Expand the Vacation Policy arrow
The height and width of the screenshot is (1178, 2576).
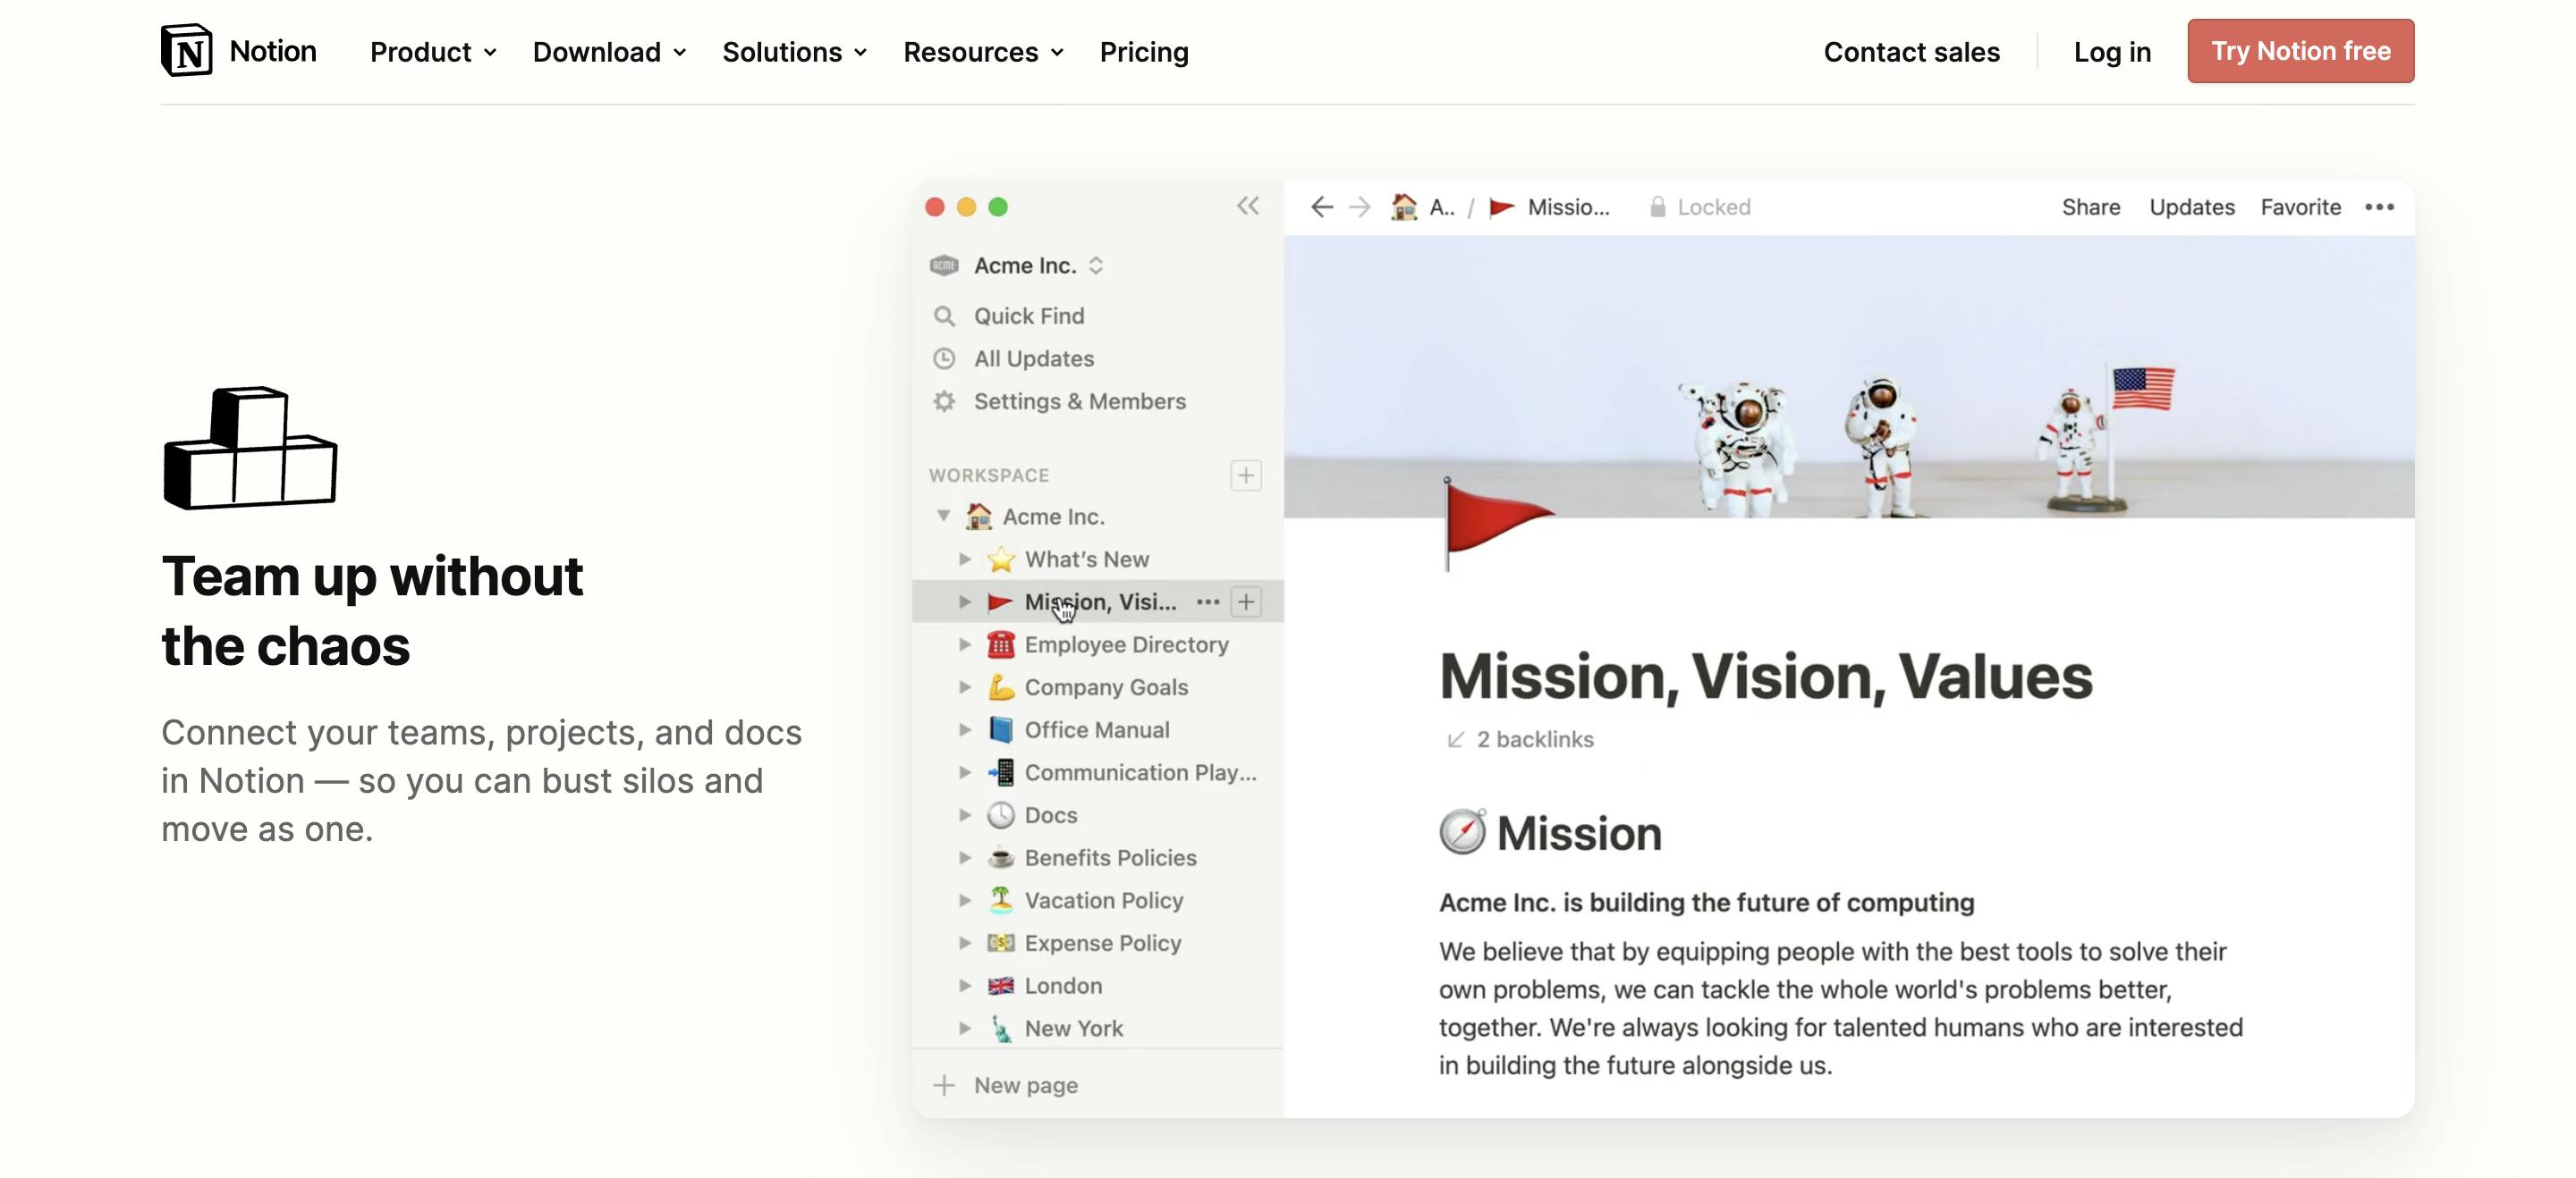(965, 900)
